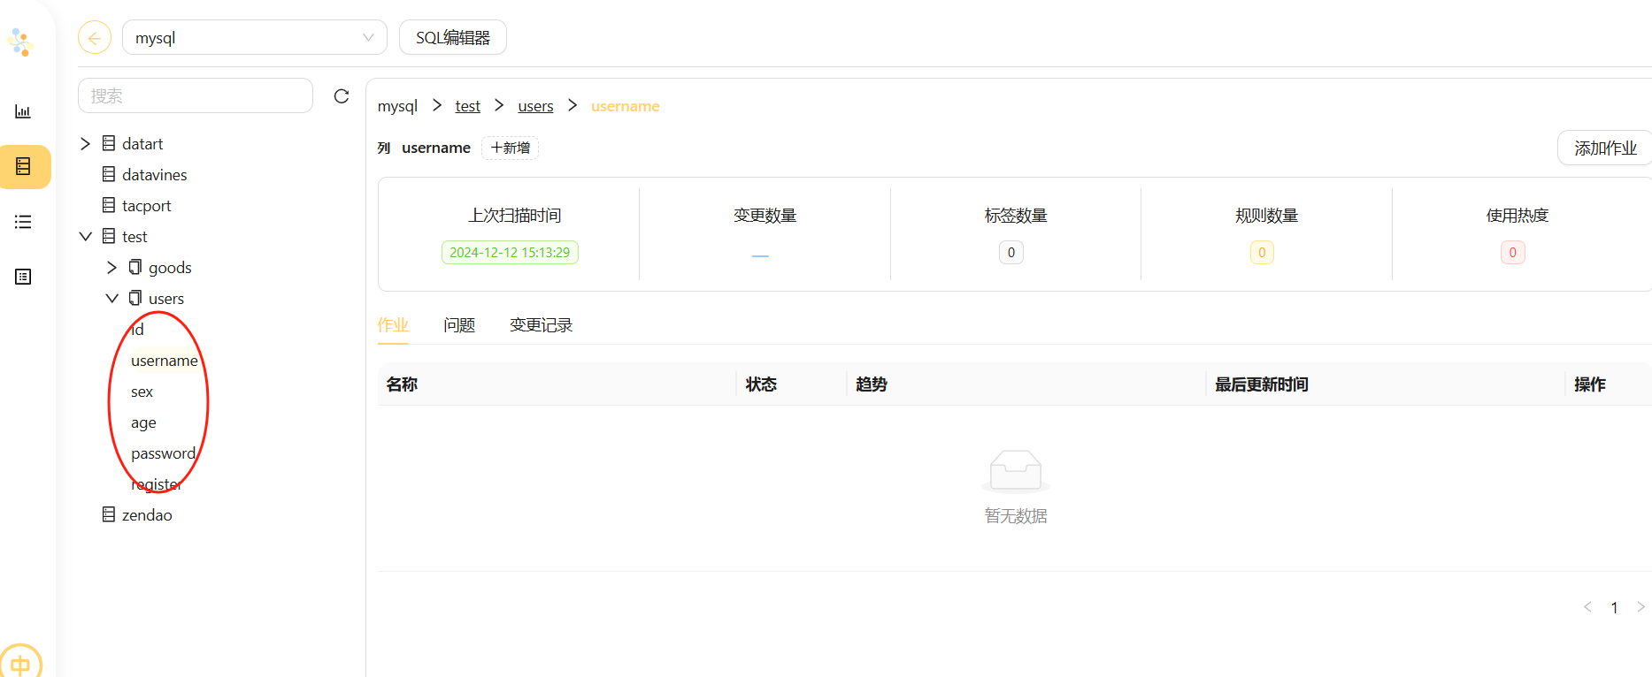Click the language switch icon at bottom-left
The image size is (1652, 677).
(x=20, y=663)
